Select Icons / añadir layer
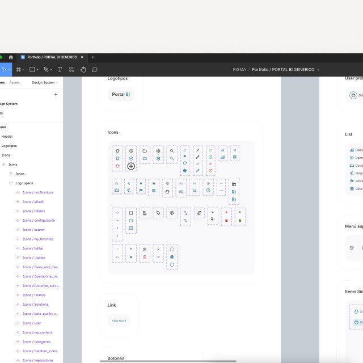The width and height of the screenshot is (363, 363). pyautogui.click(x=33, y=202)
